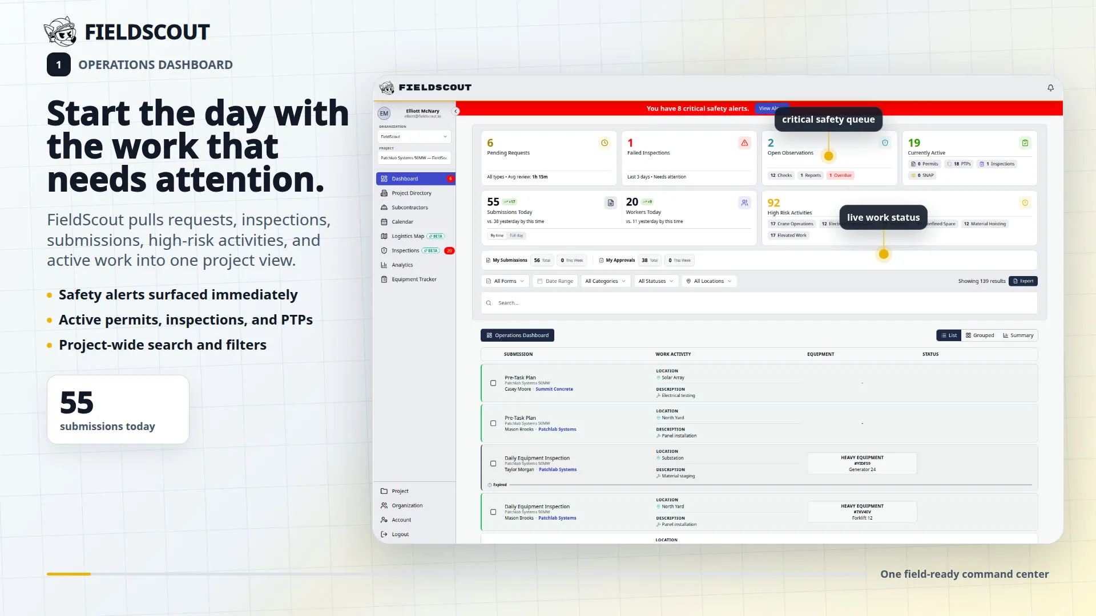Click the Operations Dashboard button
Image resolution: width=1096 pixels, height=616 pixels.
pos(517,335)
